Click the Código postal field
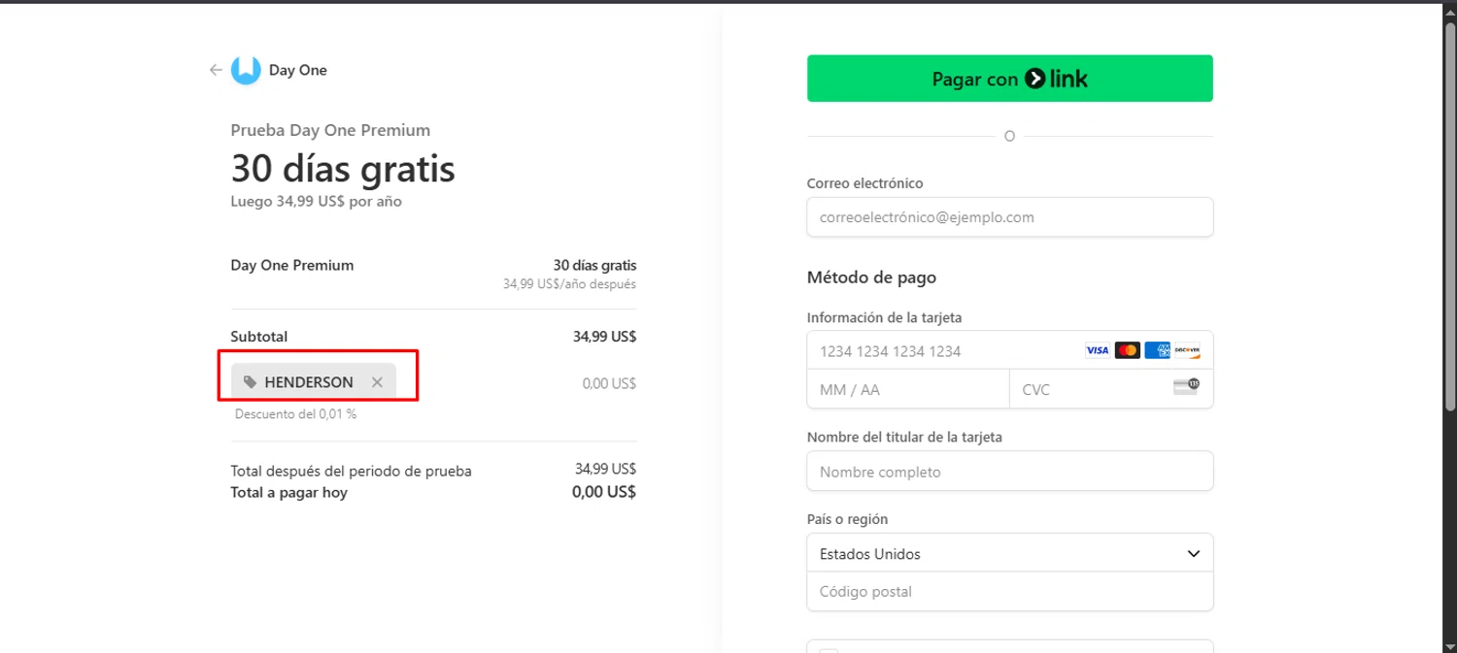Screen dimensions: 1457x653 coord(1009,591)
